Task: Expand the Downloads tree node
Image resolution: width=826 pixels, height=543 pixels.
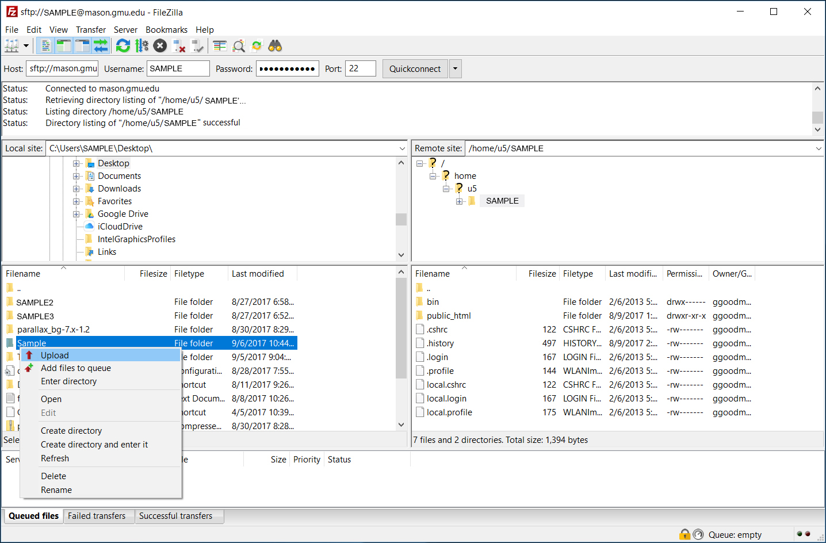Action: click(x=76, y=189)
